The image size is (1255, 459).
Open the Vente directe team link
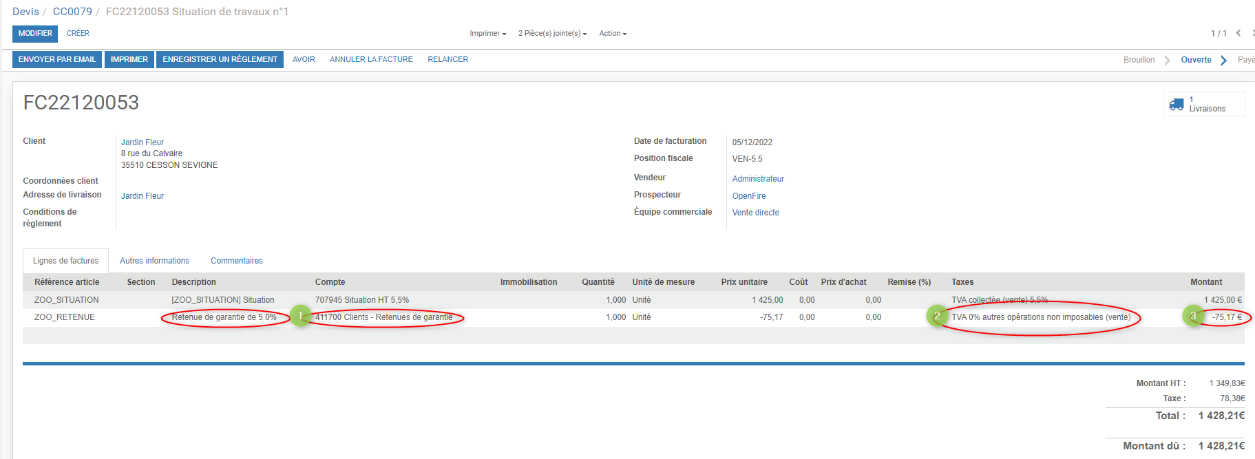pos(755,213)
